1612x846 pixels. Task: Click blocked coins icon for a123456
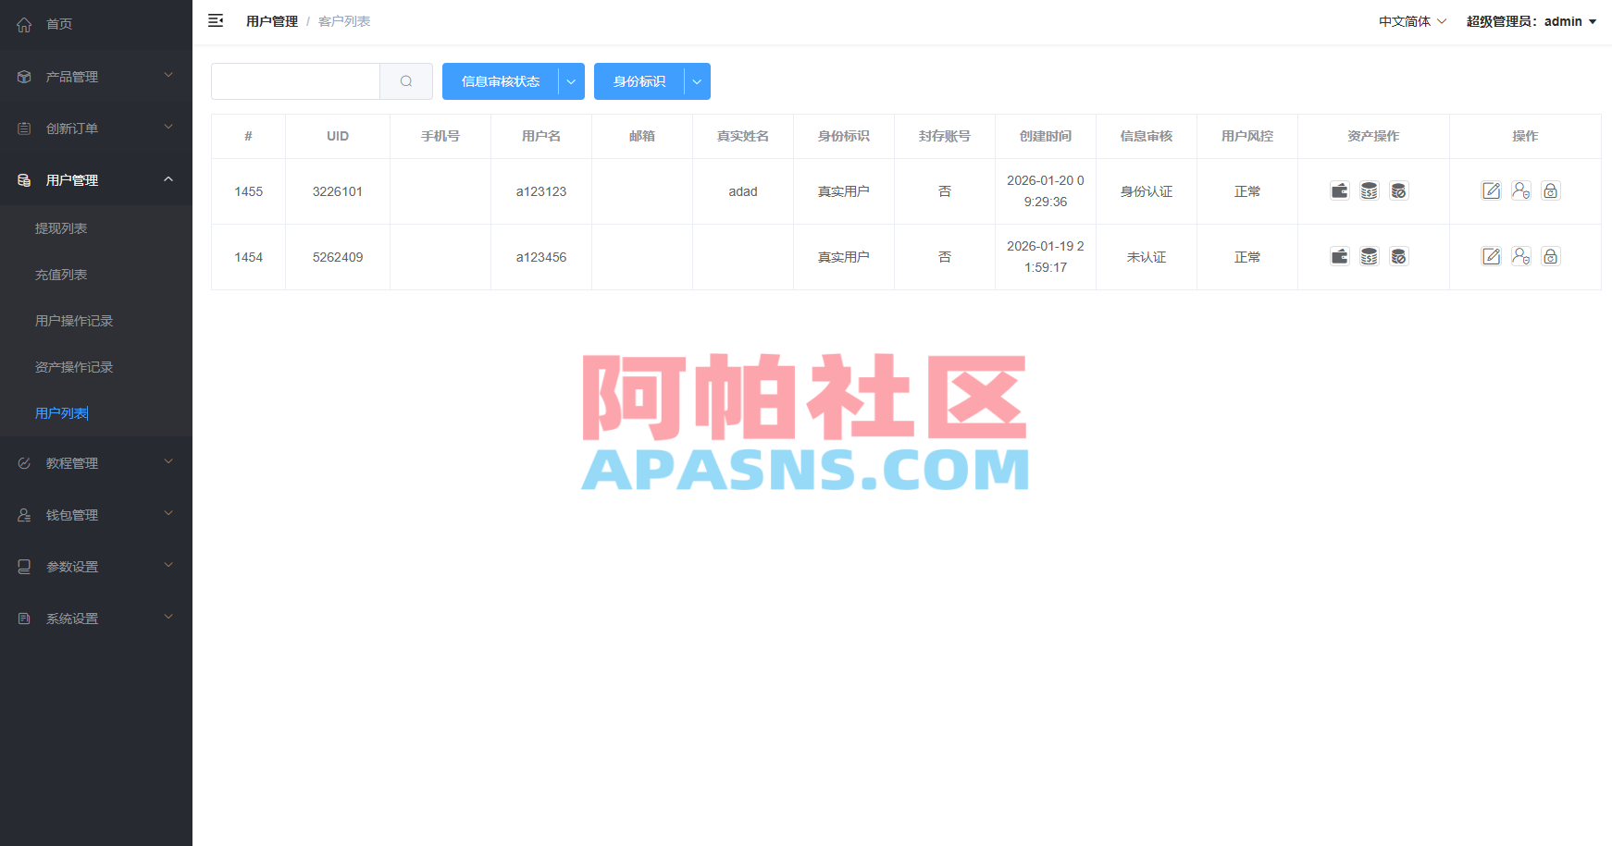(1399, 256)
